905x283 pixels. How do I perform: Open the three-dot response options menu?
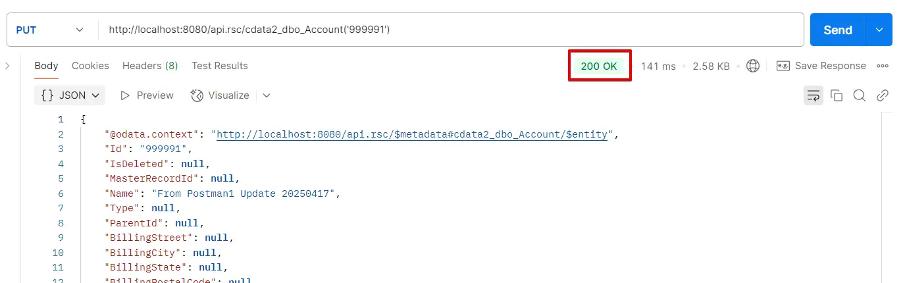(883, 66)
